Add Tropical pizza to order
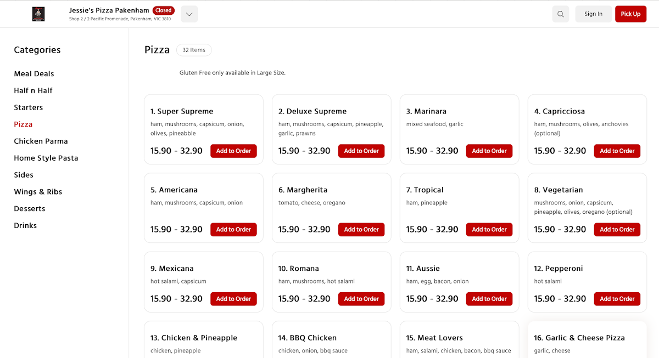659x358 pixels. coord(489,230)
